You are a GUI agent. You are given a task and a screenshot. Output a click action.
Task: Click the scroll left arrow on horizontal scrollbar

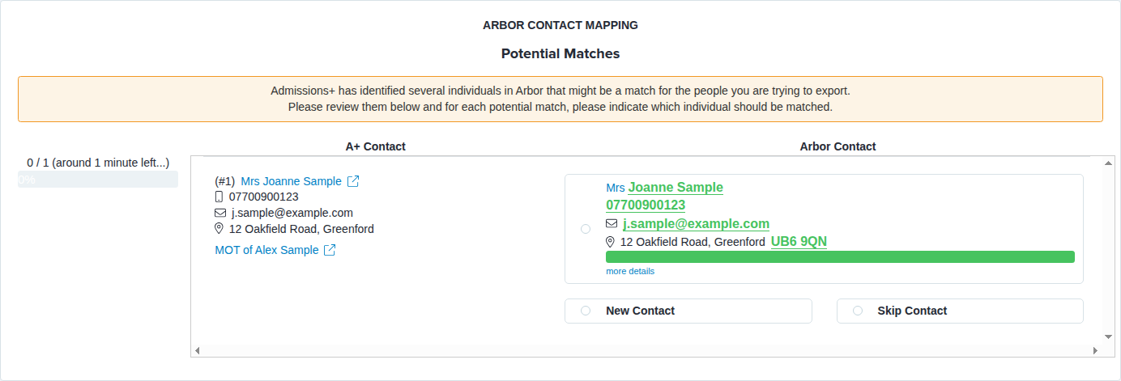coord(198,350)
